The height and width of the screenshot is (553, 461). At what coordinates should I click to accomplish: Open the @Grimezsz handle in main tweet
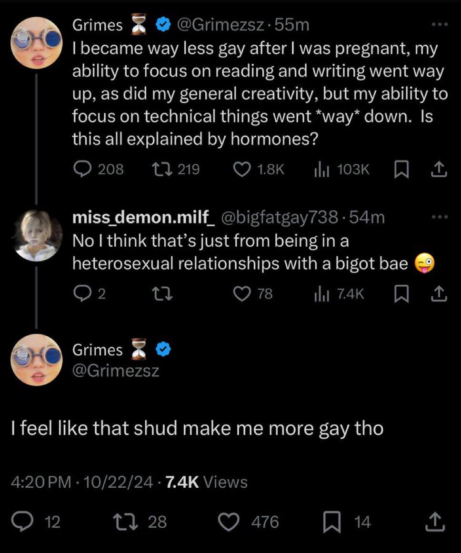115,370
